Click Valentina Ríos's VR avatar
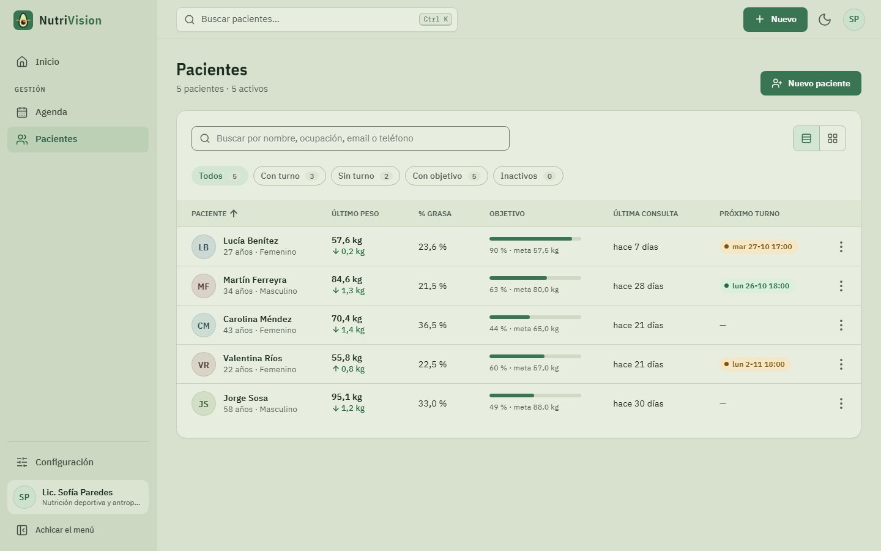Screen dimensions: 881x551 click(204, 364)
